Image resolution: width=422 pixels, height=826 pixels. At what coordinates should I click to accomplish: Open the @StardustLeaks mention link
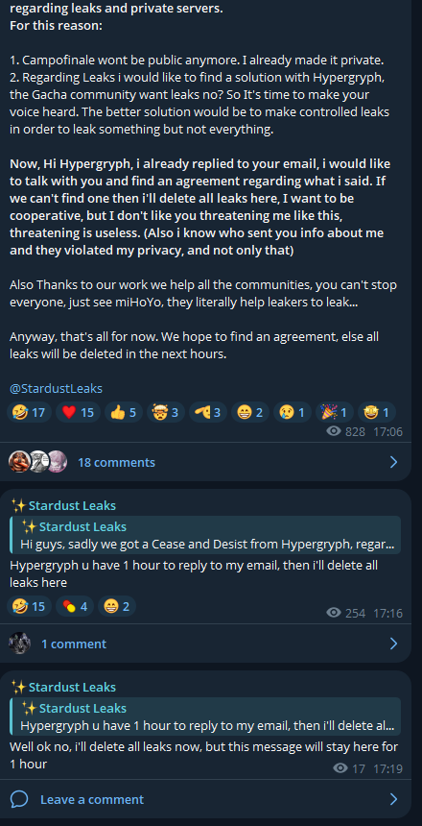pyautogui.click(x=56, y=389)
